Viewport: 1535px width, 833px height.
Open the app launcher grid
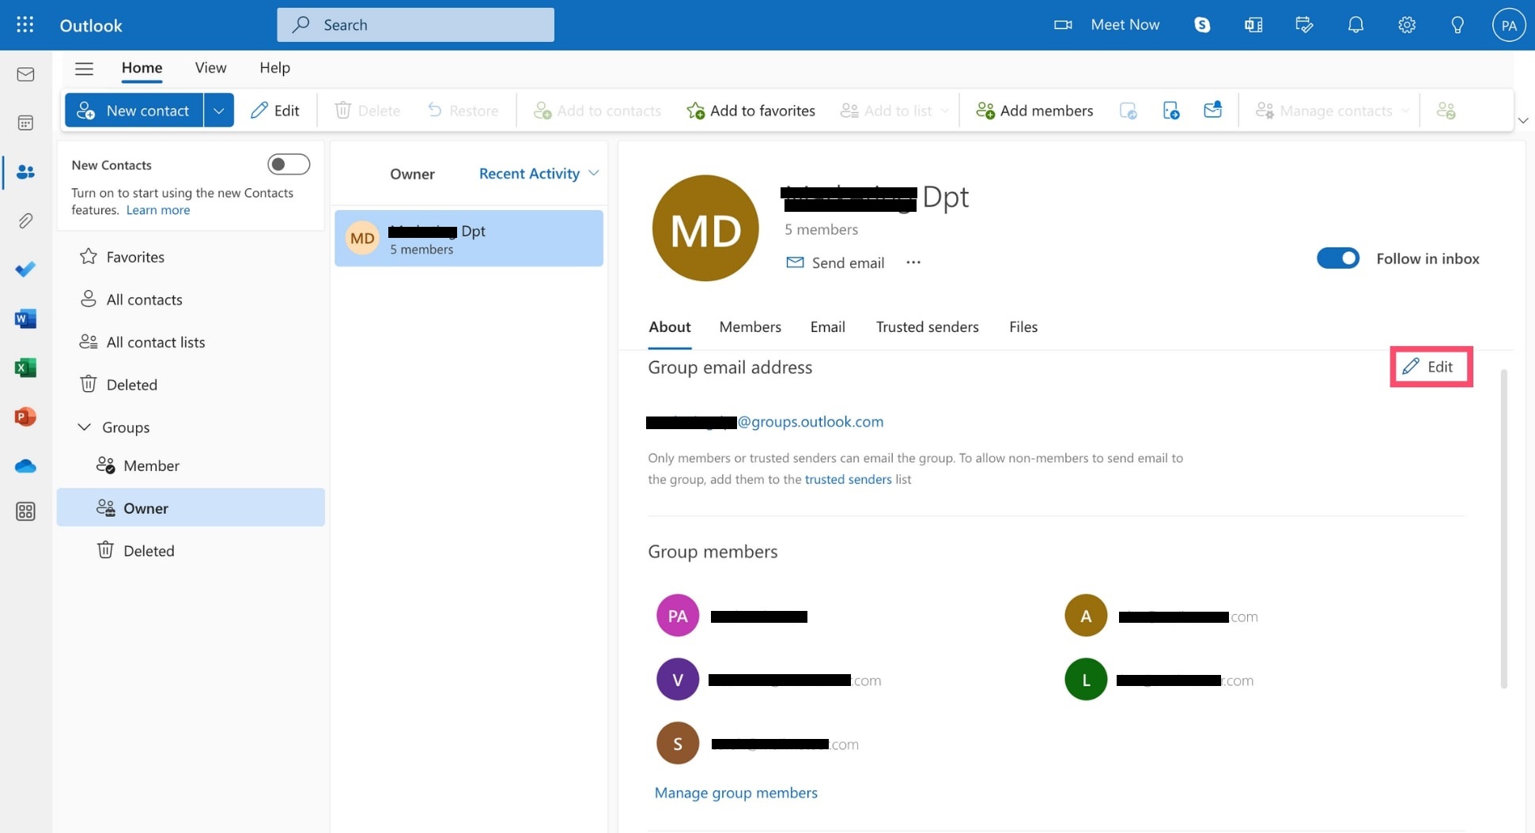25,24
